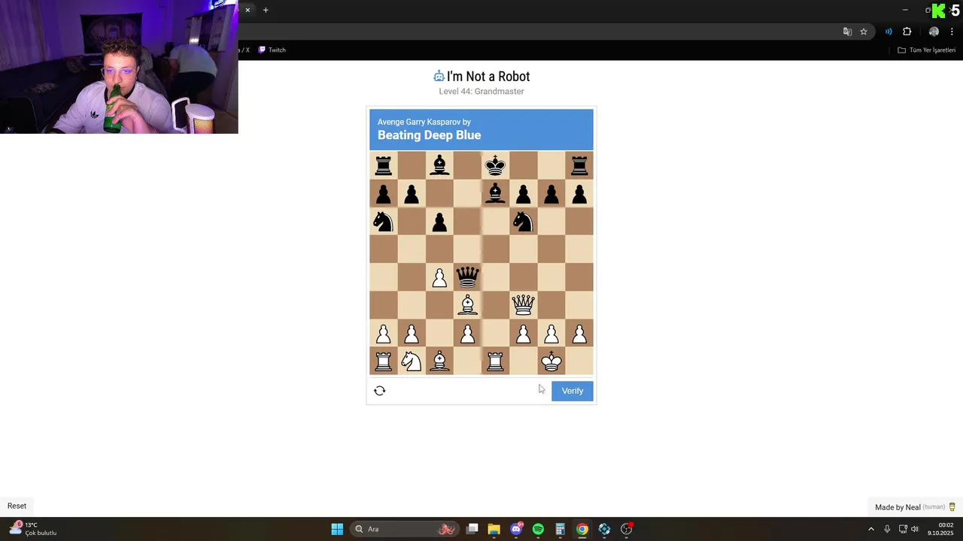Select the white bishop on c1

coord(439,361)
